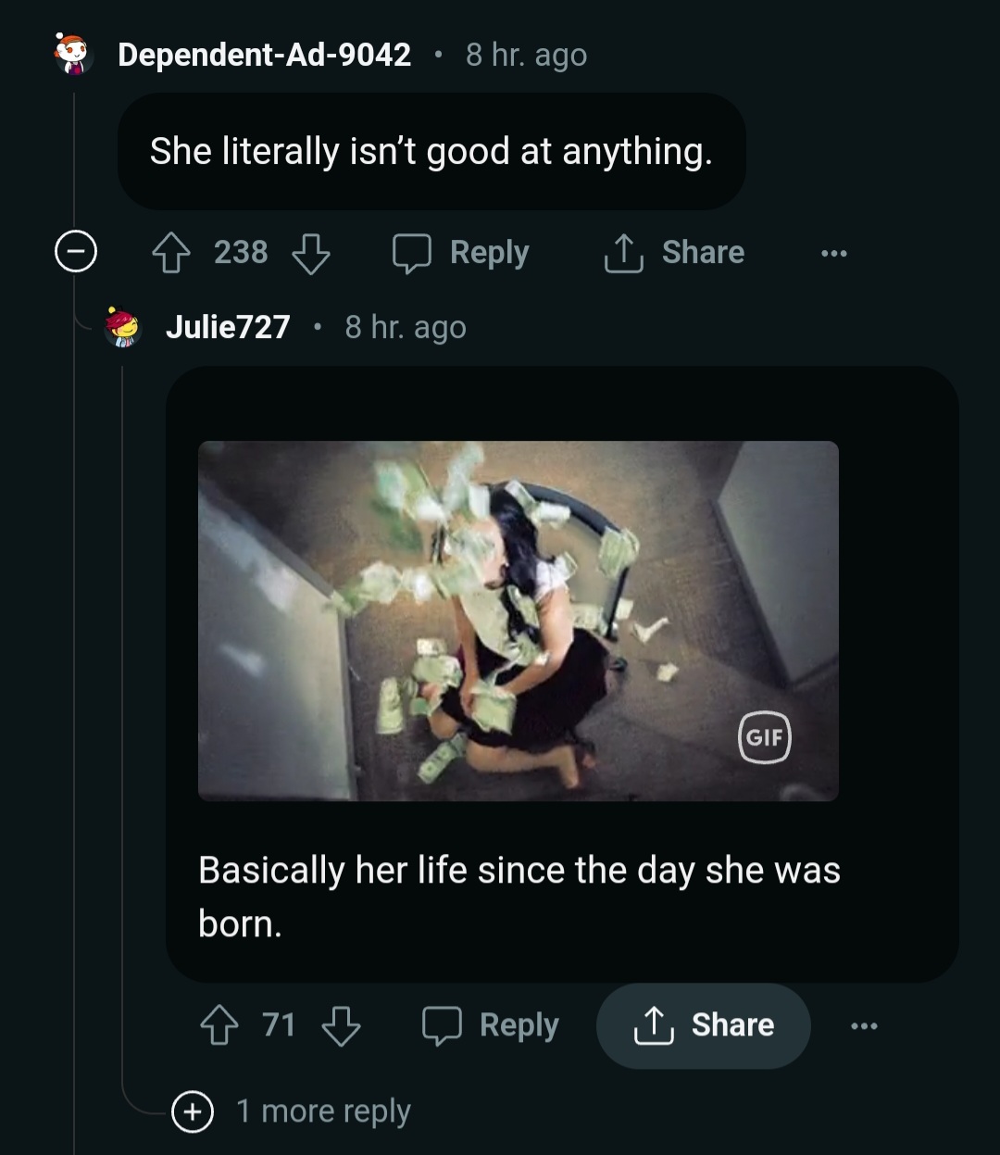Click the '1 more reply' text link
This screenshot has height=1155, width=1000.
coord(323,1111)
